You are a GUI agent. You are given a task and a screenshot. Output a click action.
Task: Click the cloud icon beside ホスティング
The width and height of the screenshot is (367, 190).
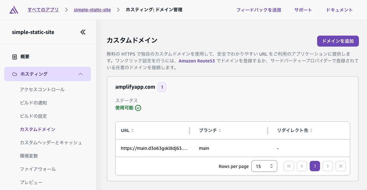pos(15,74)
